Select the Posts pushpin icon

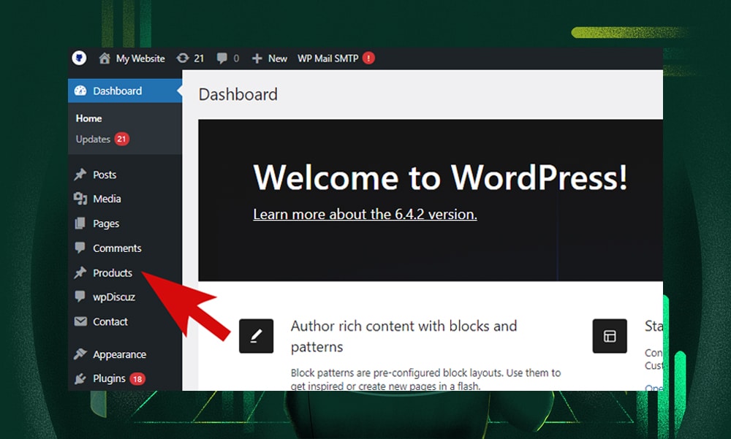pos(81,174)
